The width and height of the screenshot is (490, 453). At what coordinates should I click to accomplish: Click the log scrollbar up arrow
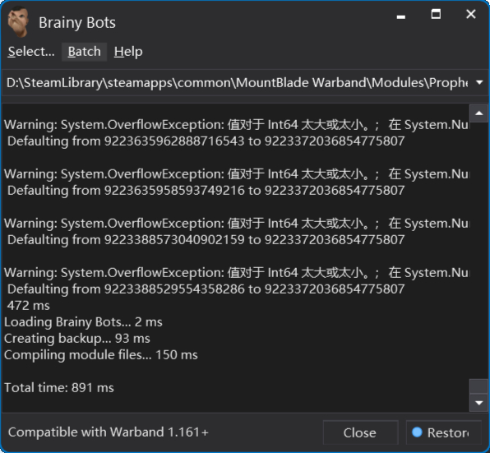479,113
